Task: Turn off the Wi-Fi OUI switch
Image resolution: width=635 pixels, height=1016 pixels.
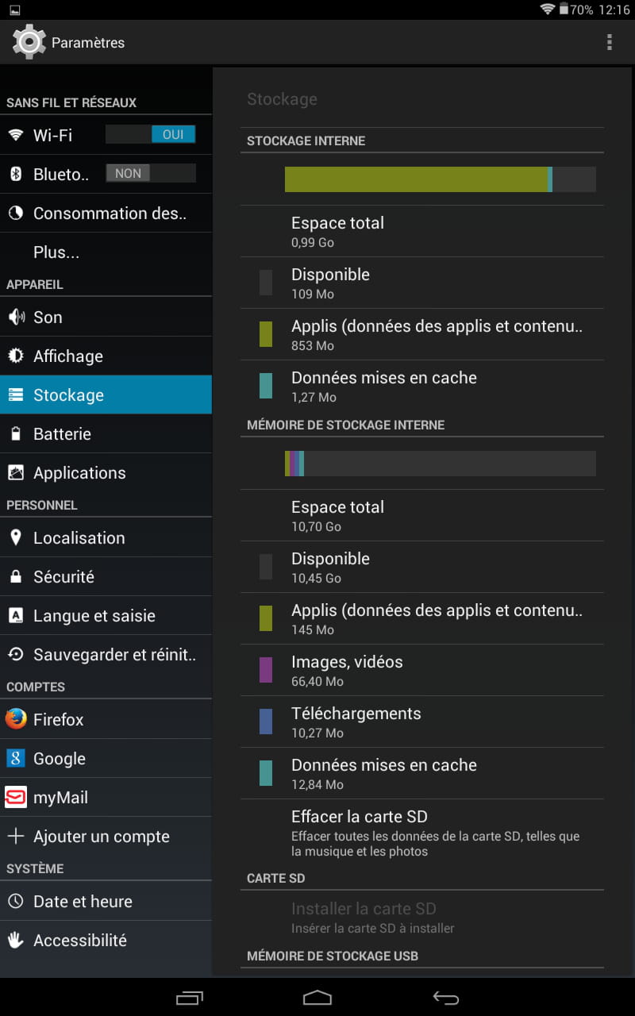Action: (151, 134)
